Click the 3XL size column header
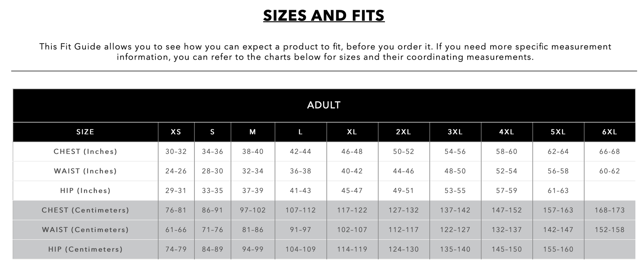Image resolution: width=642 pixels, height=268 pixels. click(455, 132)
